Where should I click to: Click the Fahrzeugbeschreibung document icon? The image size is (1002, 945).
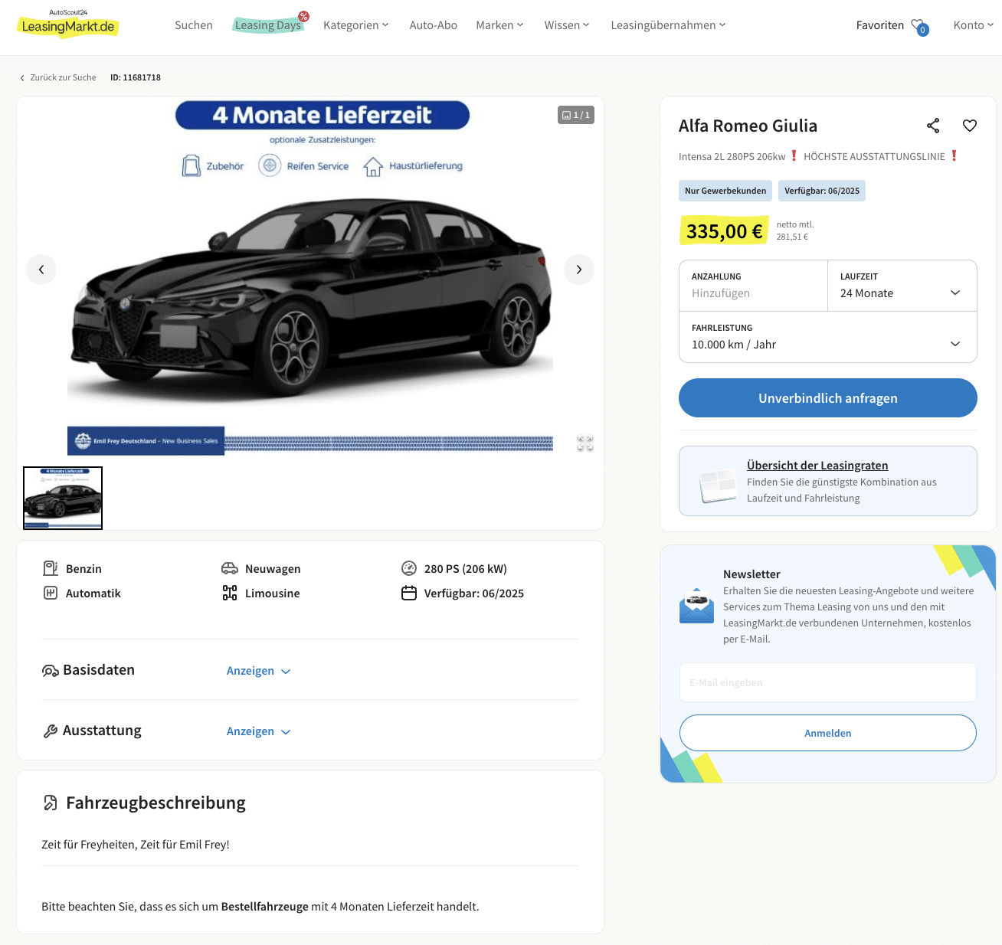51,803
